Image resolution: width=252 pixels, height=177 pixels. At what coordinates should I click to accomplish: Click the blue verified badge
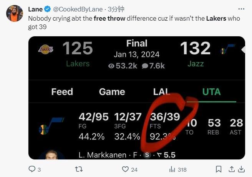pyautogui.click(x=47, y=9)
